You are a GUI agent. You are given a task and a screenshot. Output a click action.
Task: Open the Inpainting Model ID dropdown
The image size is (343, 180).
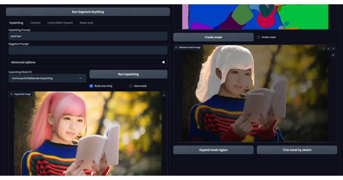pyautogui.click(x=47, y=78)
